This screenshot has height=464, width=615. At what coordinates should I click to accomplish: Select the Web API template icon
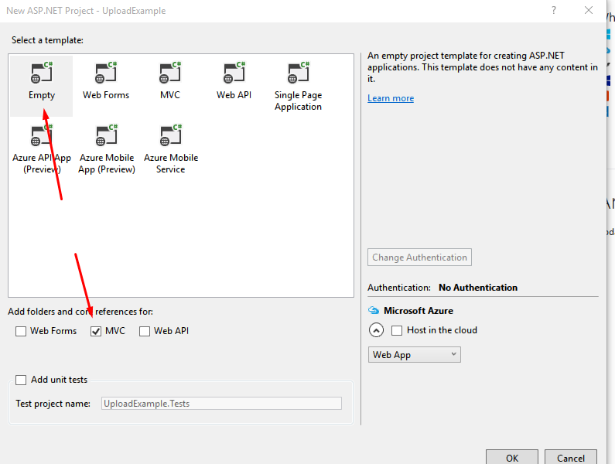pos(234,73)
